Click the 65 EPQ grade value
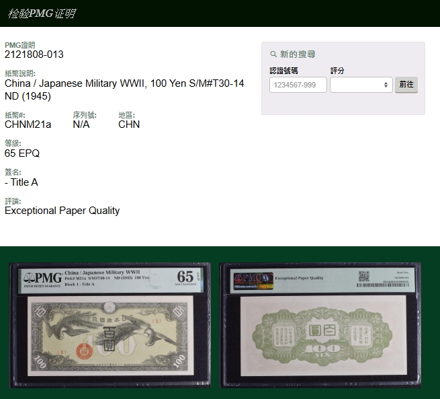 22,153
